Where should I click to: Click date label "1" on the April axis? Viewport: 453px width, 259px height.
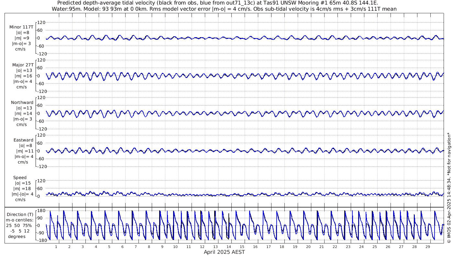(x=56, y=247)
